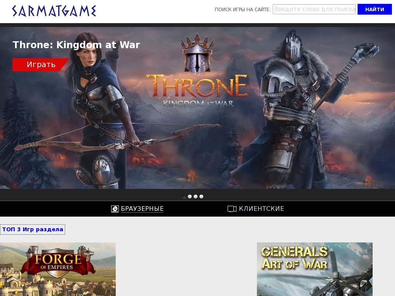Screen dimensions: 395x296
Task: Select the first dark carousel dot
Action: pyautogui.click(x=184, y=197)
